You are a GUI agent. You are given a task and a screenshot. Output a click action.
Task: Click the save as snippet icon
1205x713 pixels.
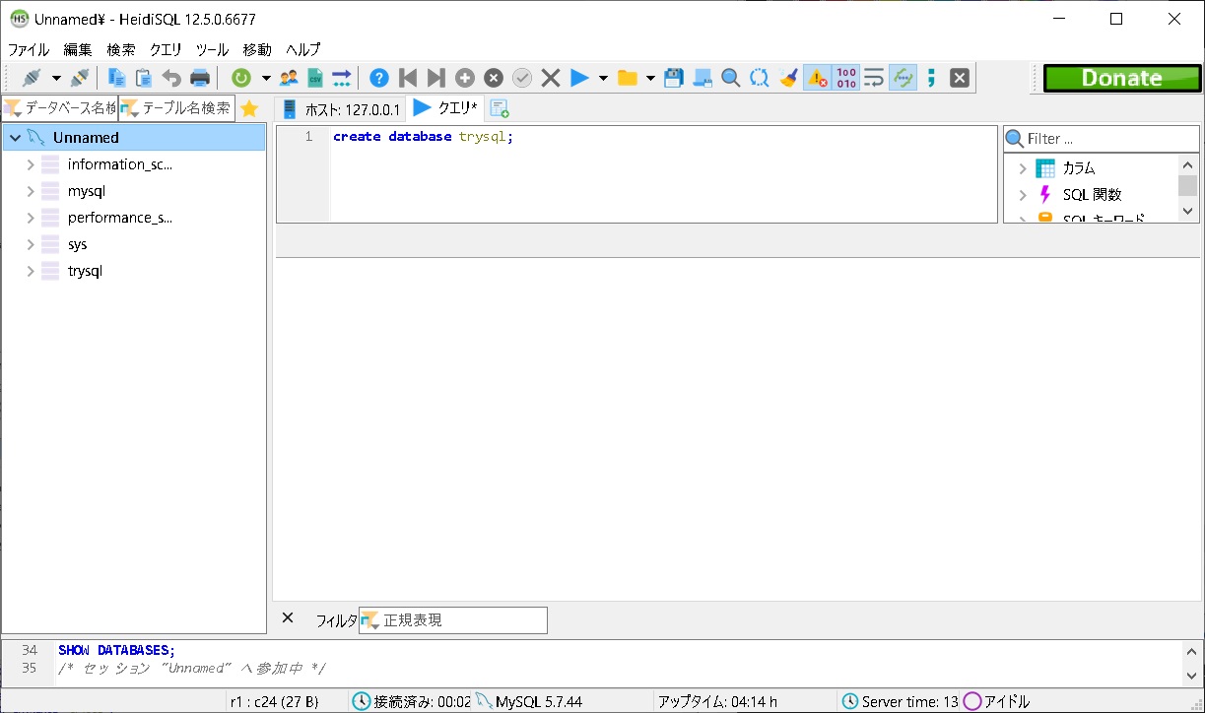(x=703, y=78)
